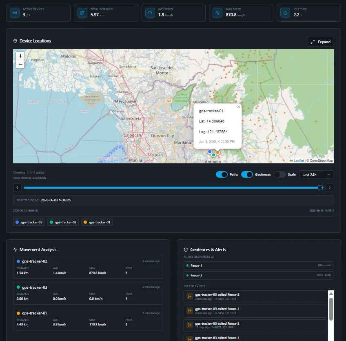The height and width of the screenshot is (341, 346).
Task: Click the orange gps-tracker-01 map marker
Action: pos(217,152)
